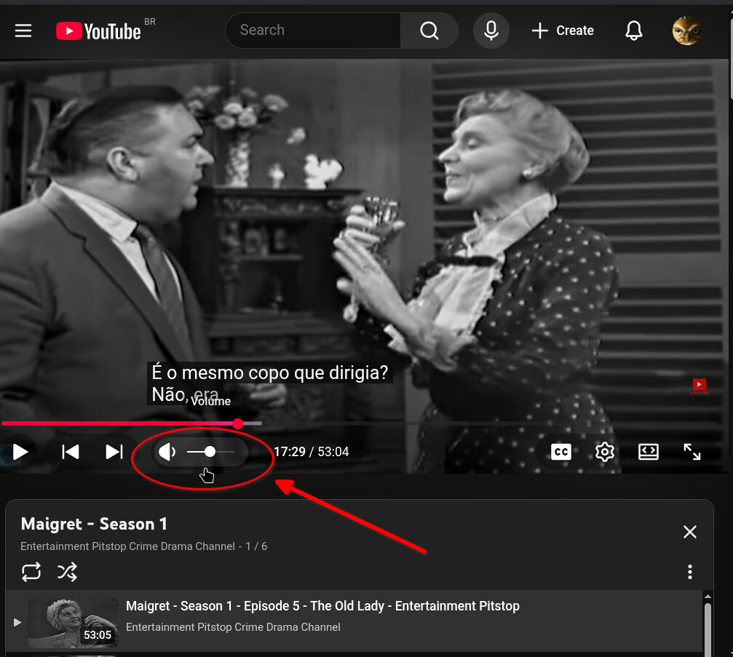
Task: Open Episode 5 The Old Lady thumbnail
Action: click(73, 622)
